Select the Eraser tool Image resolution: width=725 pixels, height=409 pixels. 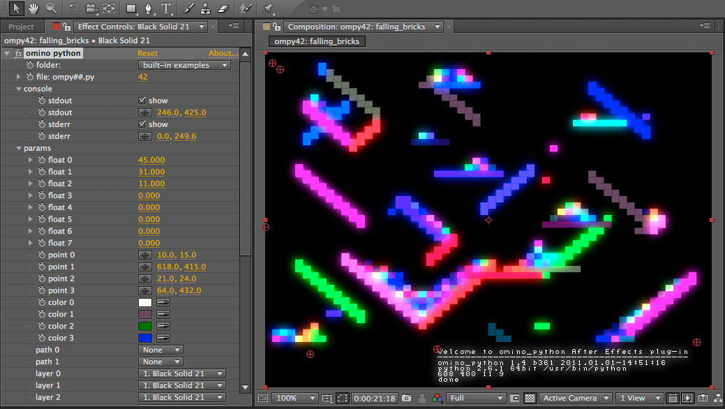click(x=223, y=8)
